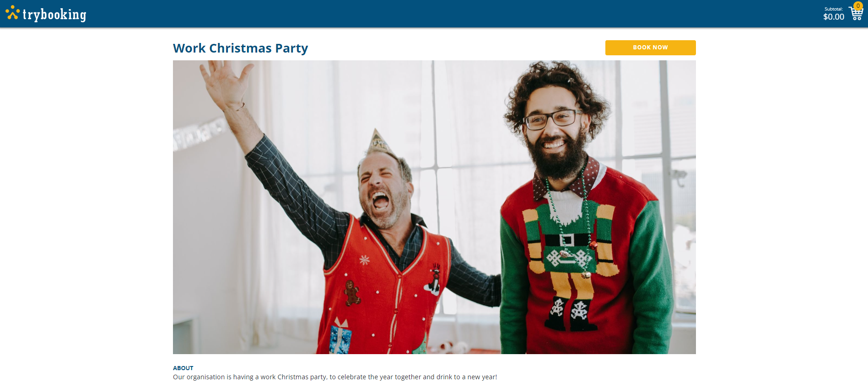Click the TryBooking star logo icon
This screenshot has width=868, height=382.
coord(12,13)
